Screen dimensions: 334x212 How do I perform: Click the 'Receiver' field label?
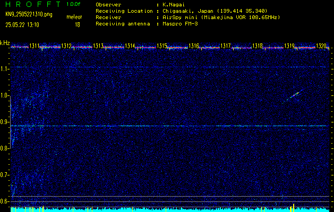pyautogui.click(x=108, y=17)
